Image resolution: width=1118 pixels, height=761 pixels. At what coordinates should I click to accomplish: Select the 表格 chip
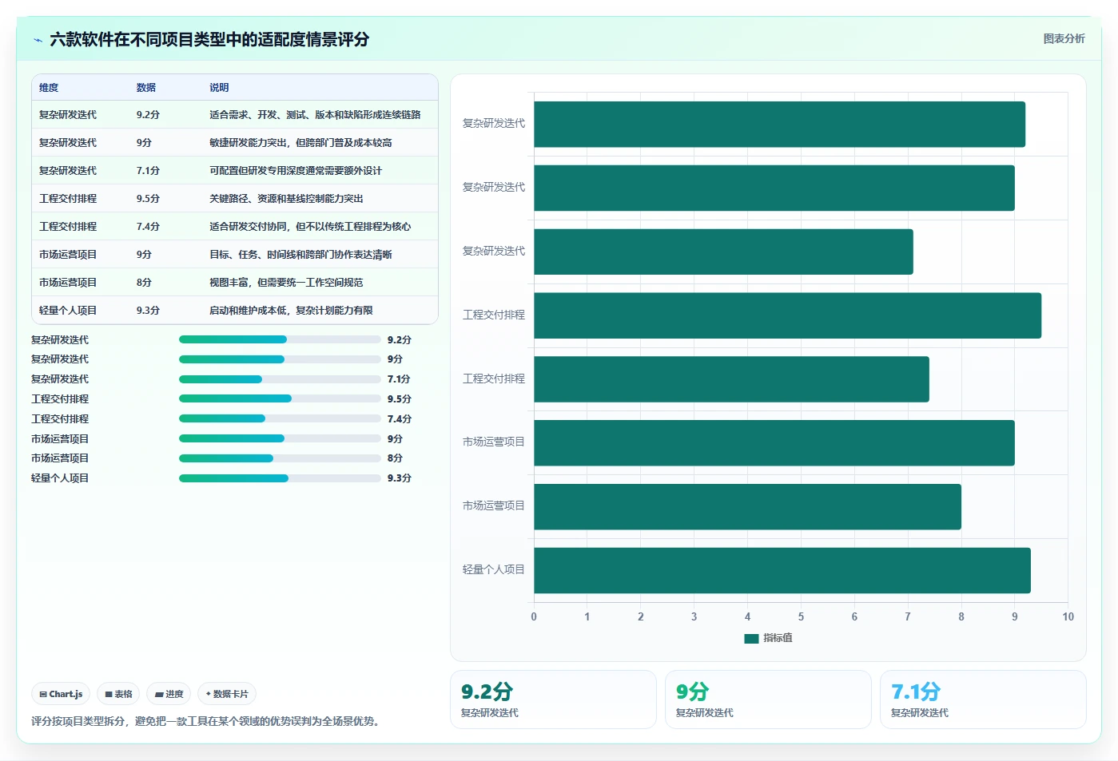(x=118, y=694)
